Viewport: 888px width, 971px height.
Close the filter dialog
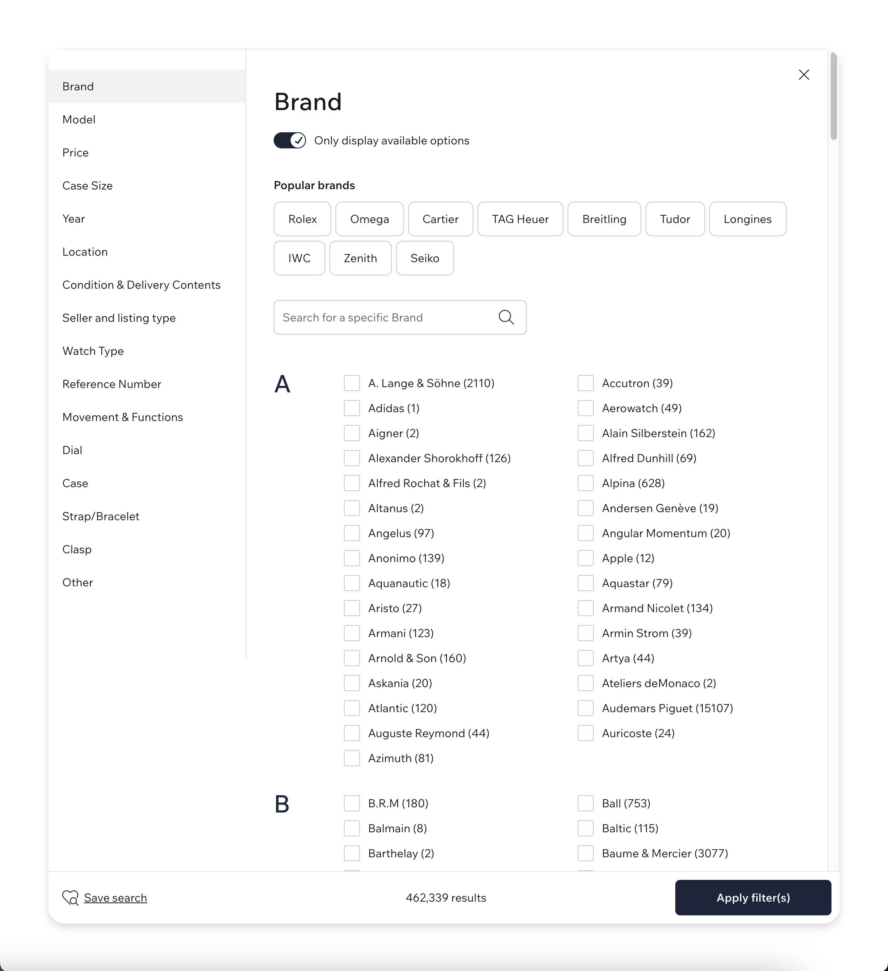coord(804,75)
